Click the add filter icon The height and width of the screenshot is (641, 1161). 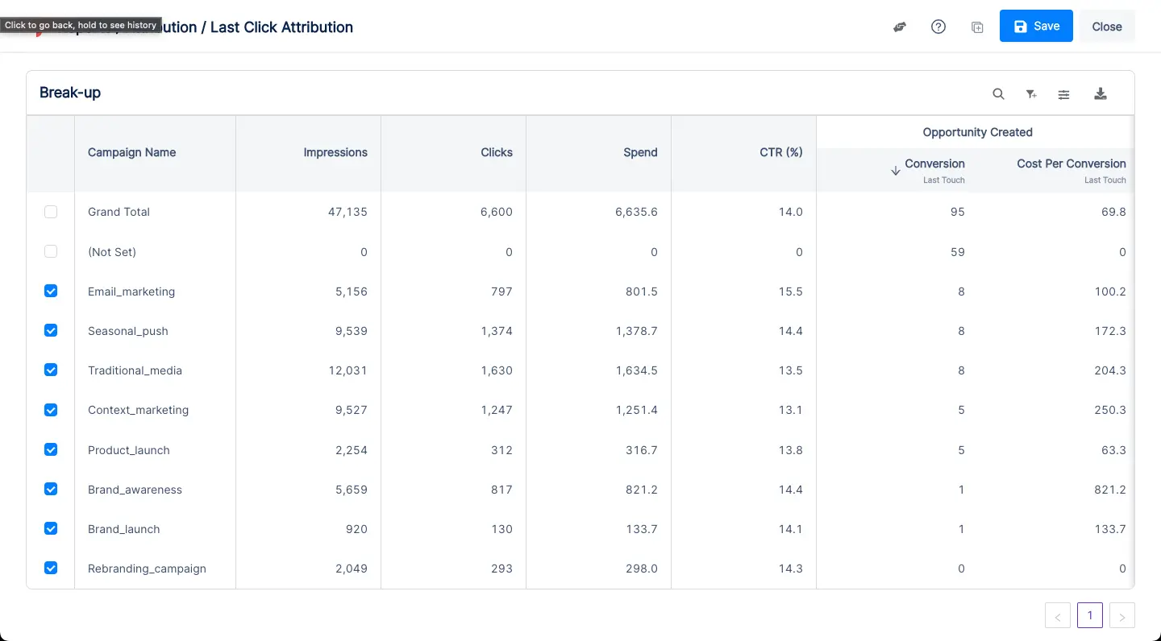pos(1031,93)
